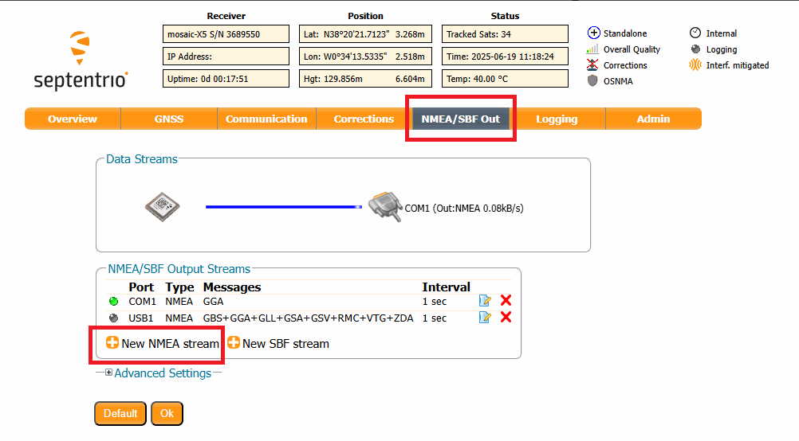Open the GNSS tab
This screenshot has width=799, height=441.
tap(169, 119)
